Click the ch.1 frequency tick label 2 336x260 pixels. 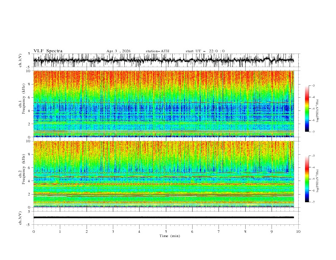click(x=29, y=124)
